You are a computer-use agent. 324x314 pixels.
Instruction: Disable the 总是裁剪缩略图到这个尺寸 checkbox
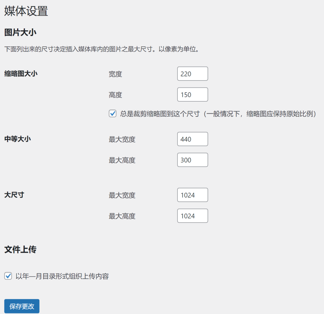point(113,114)
